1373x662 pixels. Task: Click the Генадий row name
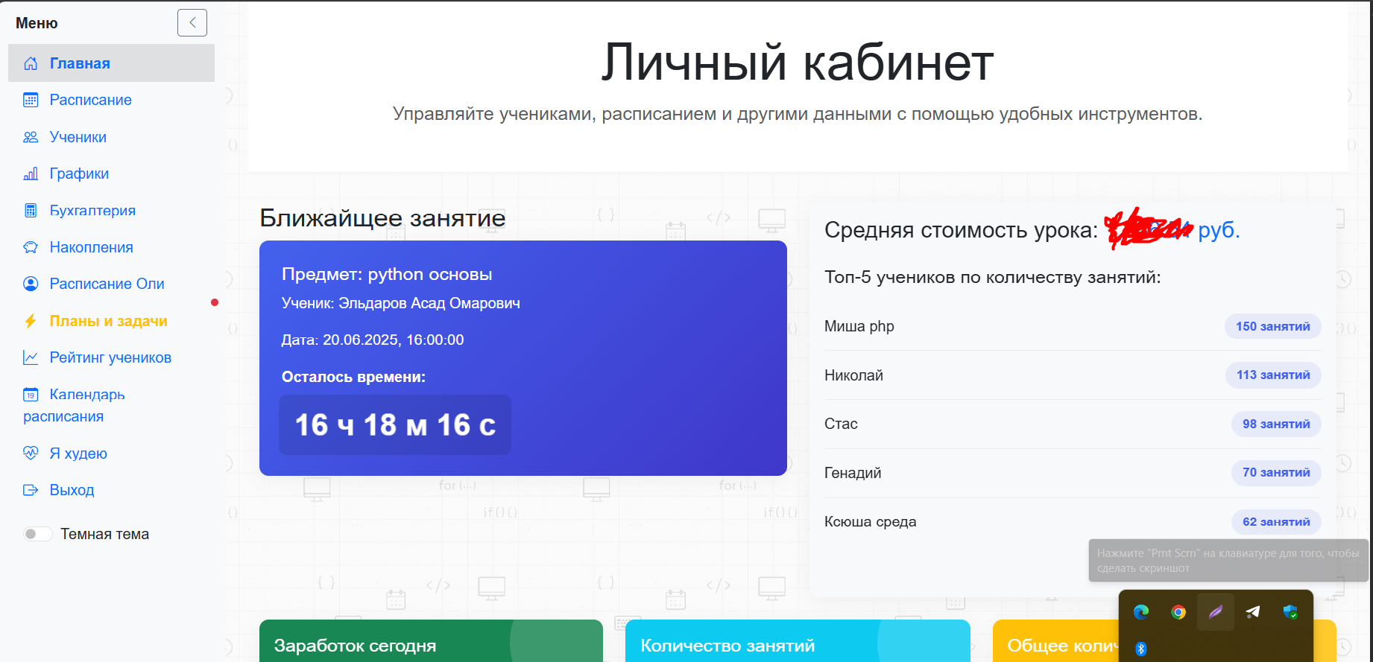853,473
